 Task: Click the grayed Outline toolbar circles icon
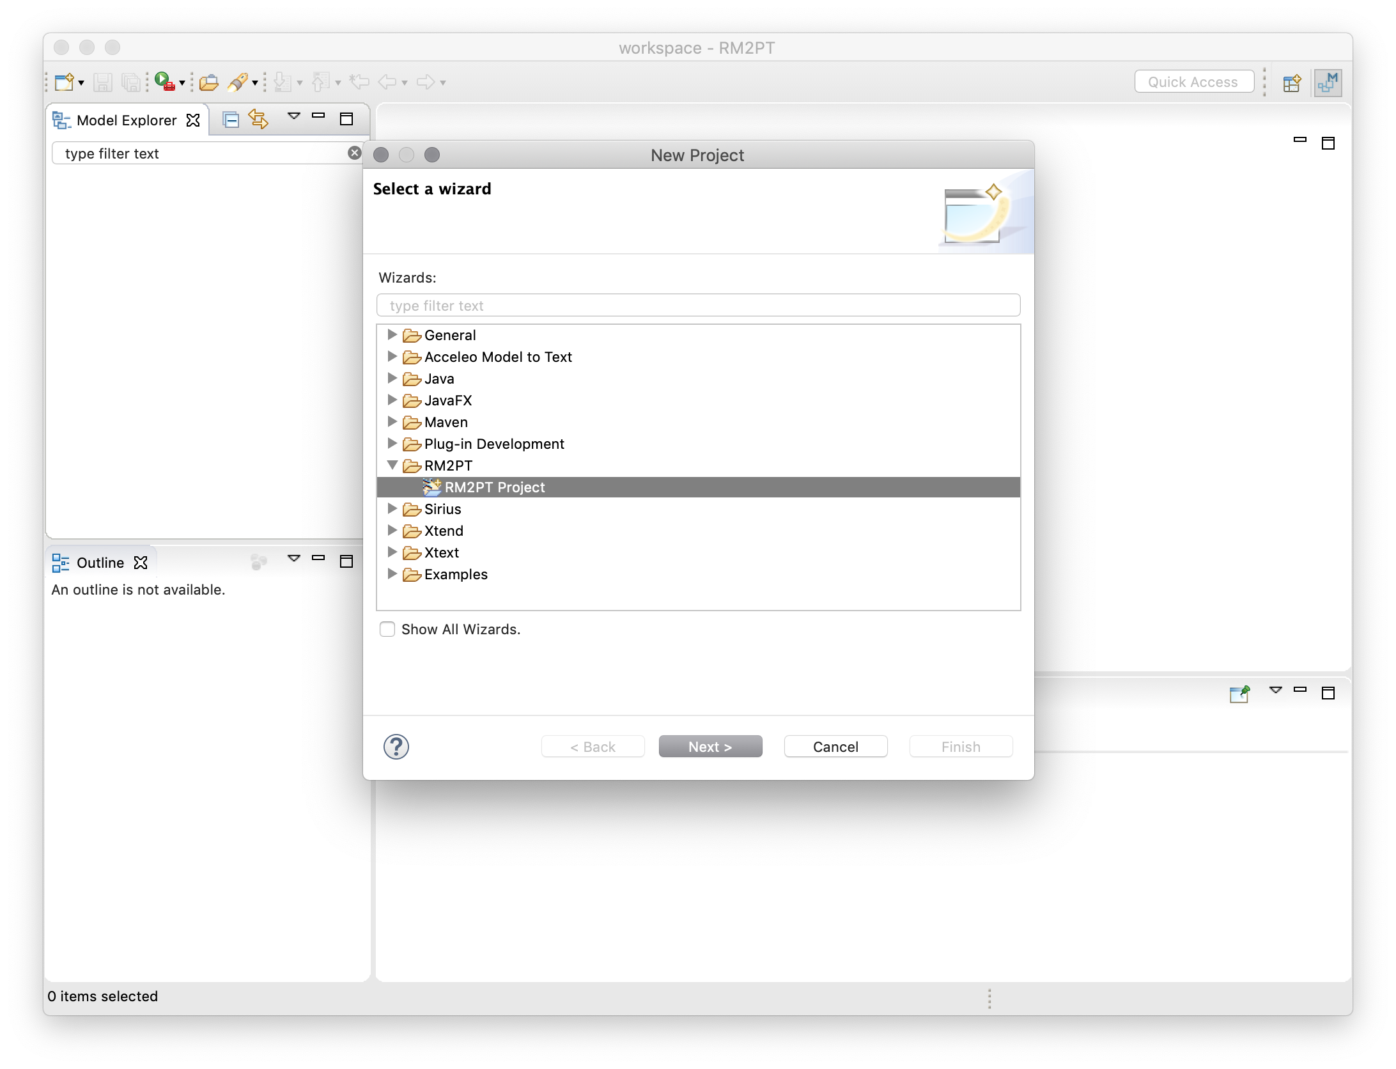coord(258,562)
